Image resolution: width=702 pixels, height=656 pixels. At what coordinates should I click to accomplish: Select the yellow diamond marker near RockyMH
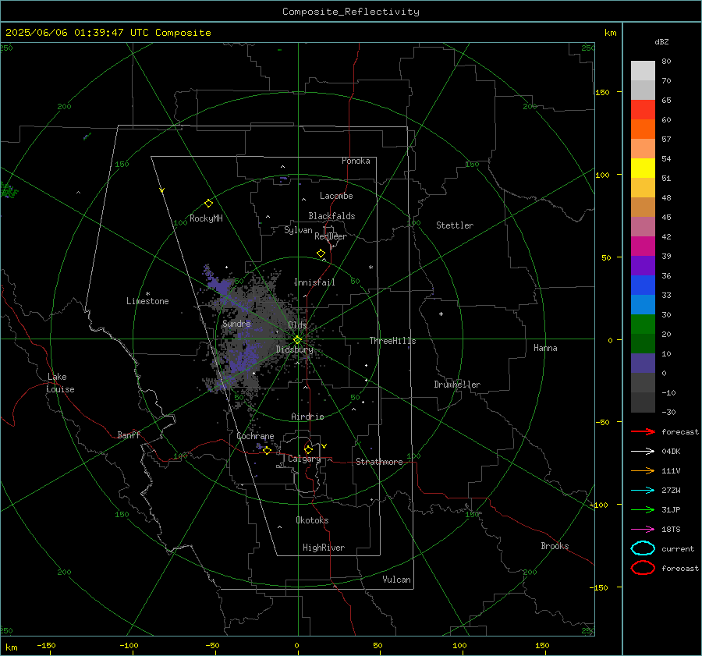208,204
